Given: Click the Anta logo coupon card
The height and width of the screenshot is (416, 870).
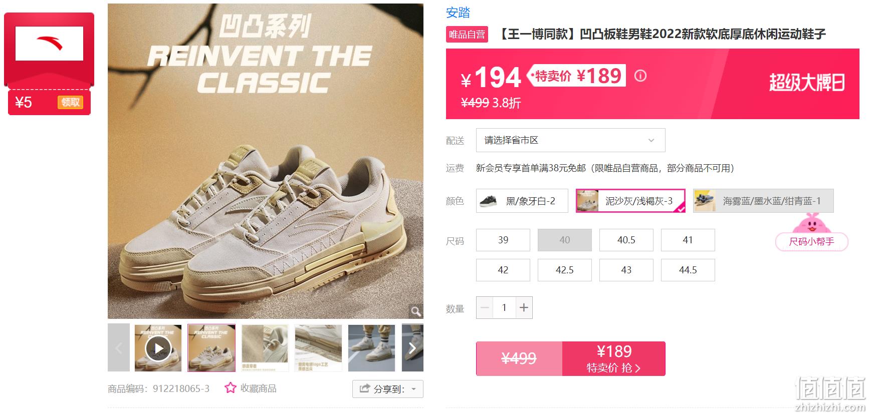Looking at the screenshot, I should tap(49, 50).
